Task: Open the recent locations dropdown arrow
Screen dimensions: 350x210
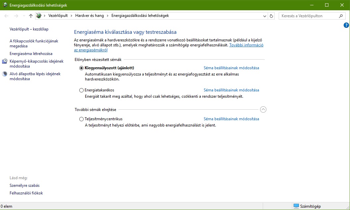Action: tap(24, 16)
